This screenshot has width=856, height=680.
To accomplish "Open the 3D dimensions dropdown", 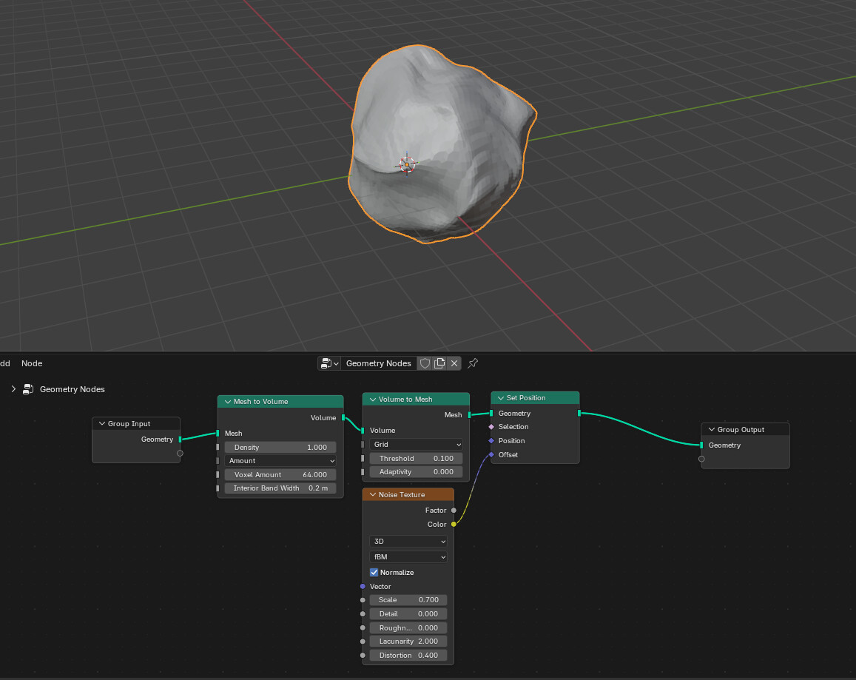I will click(x=408, y=542).
